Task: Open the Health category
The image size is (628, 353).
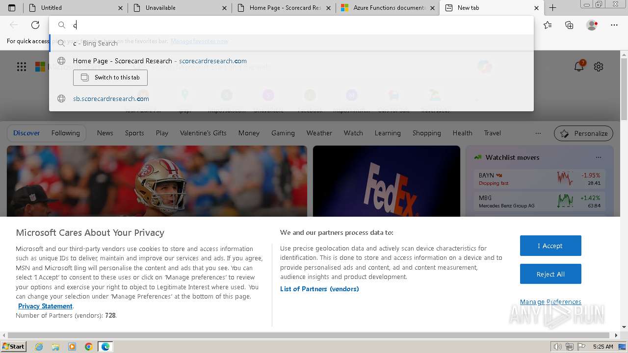Action: pos(462,133)
